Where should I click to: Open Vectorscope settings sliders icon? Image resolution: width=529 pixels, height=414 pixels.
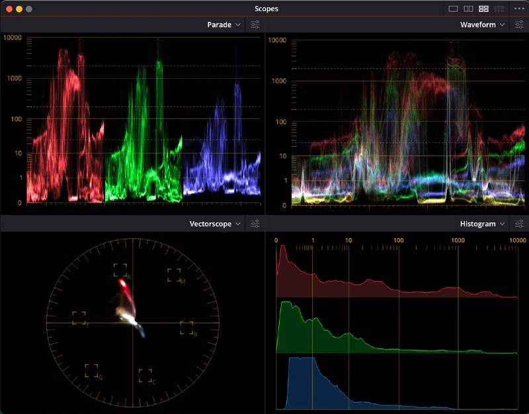tap(255, 224)
